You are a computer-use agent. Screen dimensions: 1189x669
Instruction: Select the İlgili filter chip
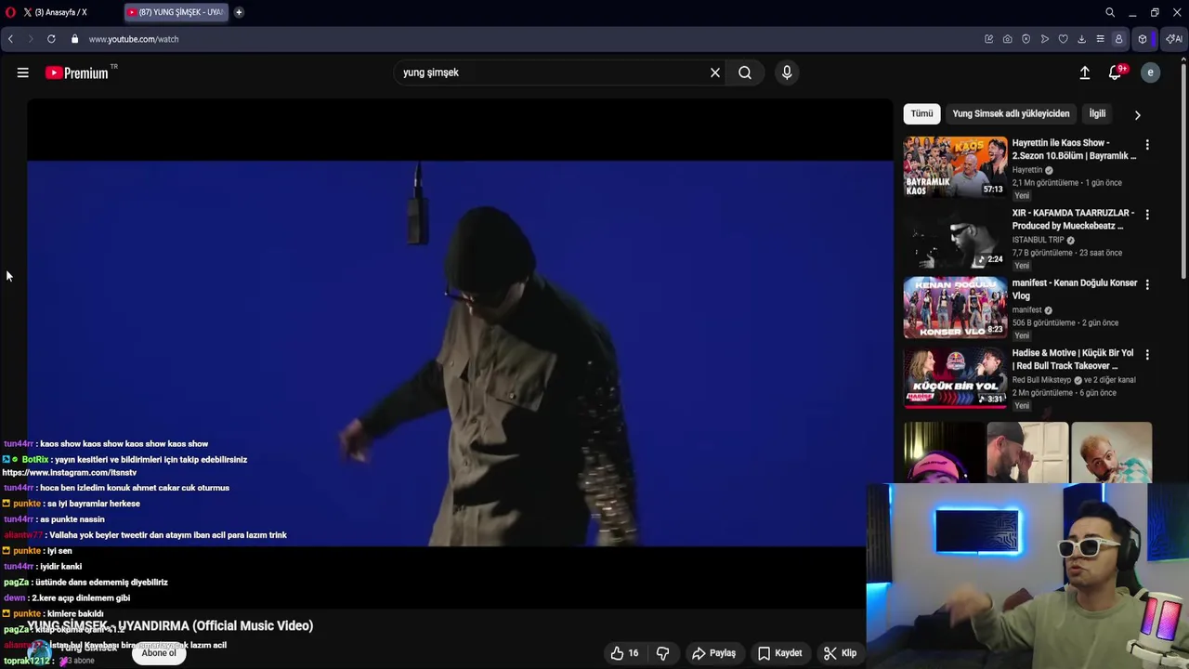(1097, 113)
